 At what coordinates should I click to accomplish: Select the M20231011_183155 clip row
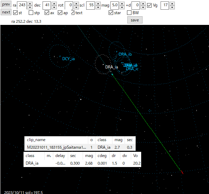(55, 147)
